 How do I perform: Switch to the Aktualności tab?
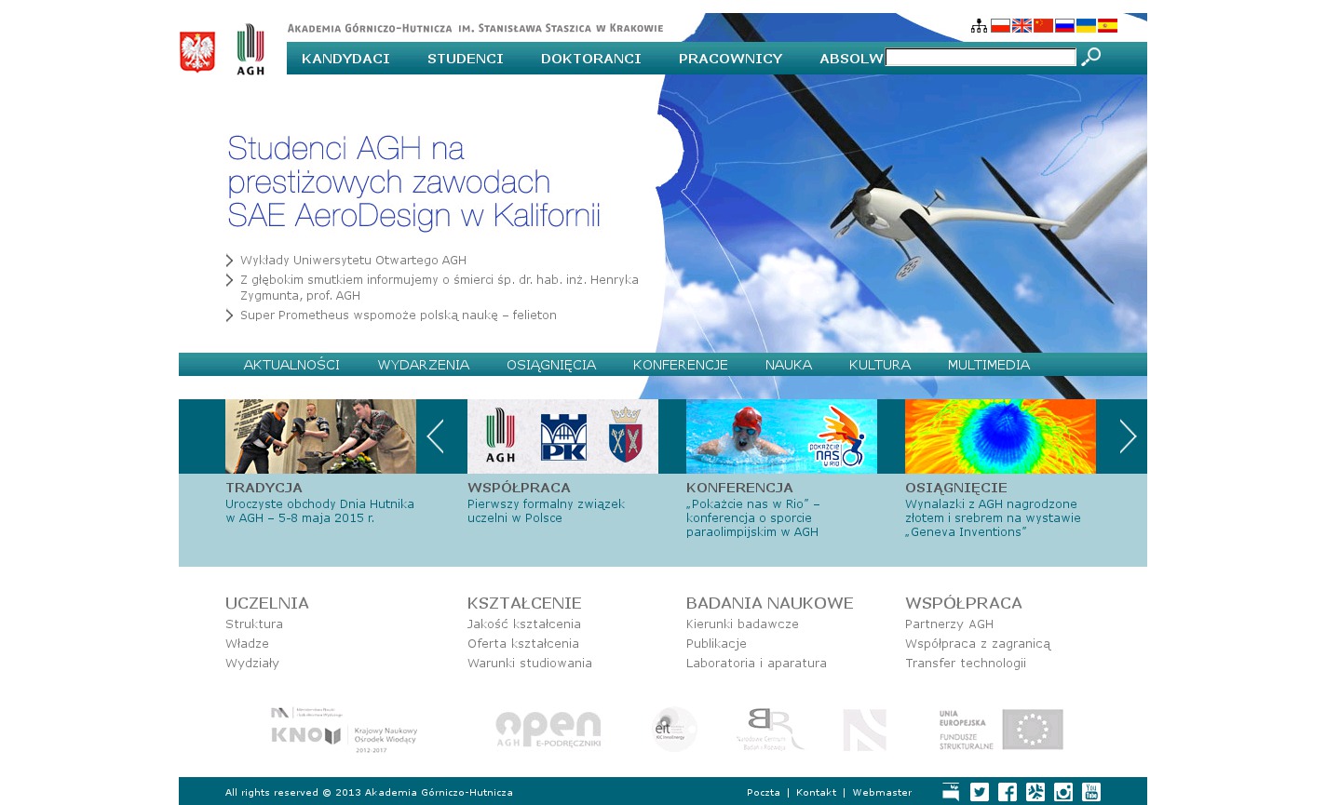291,365
